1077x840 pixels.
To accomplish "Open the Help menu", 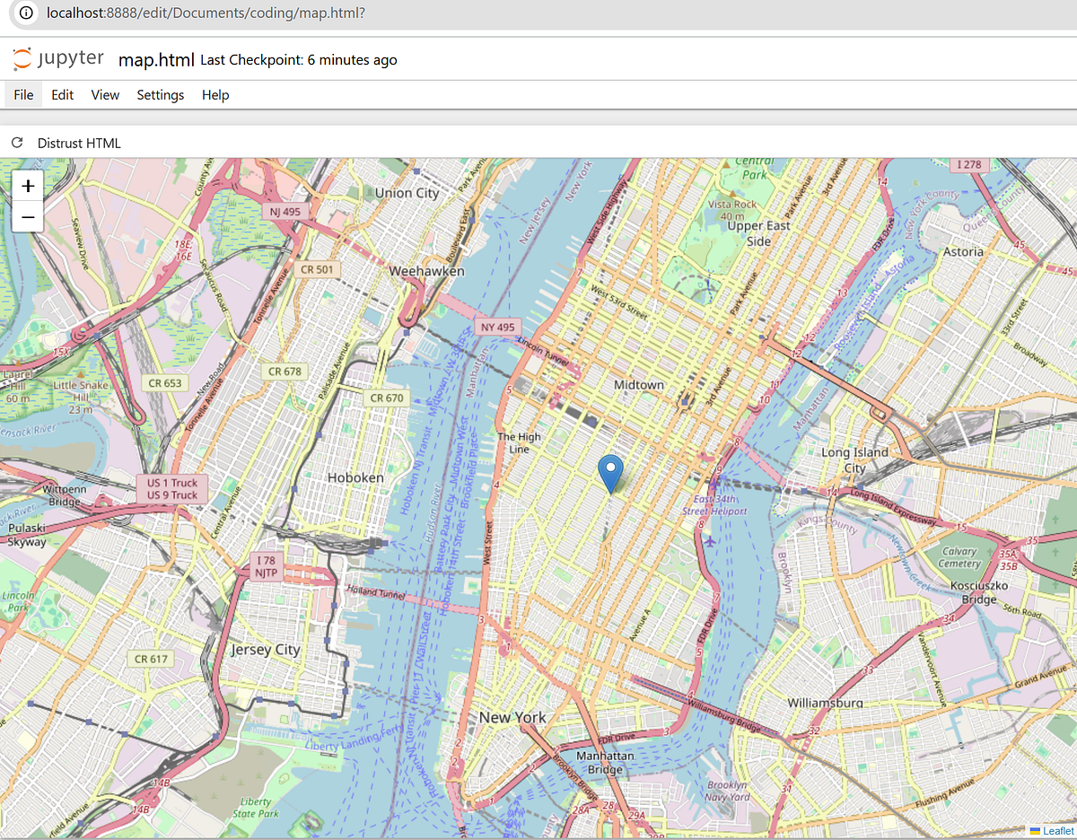I will pos(215,94).
